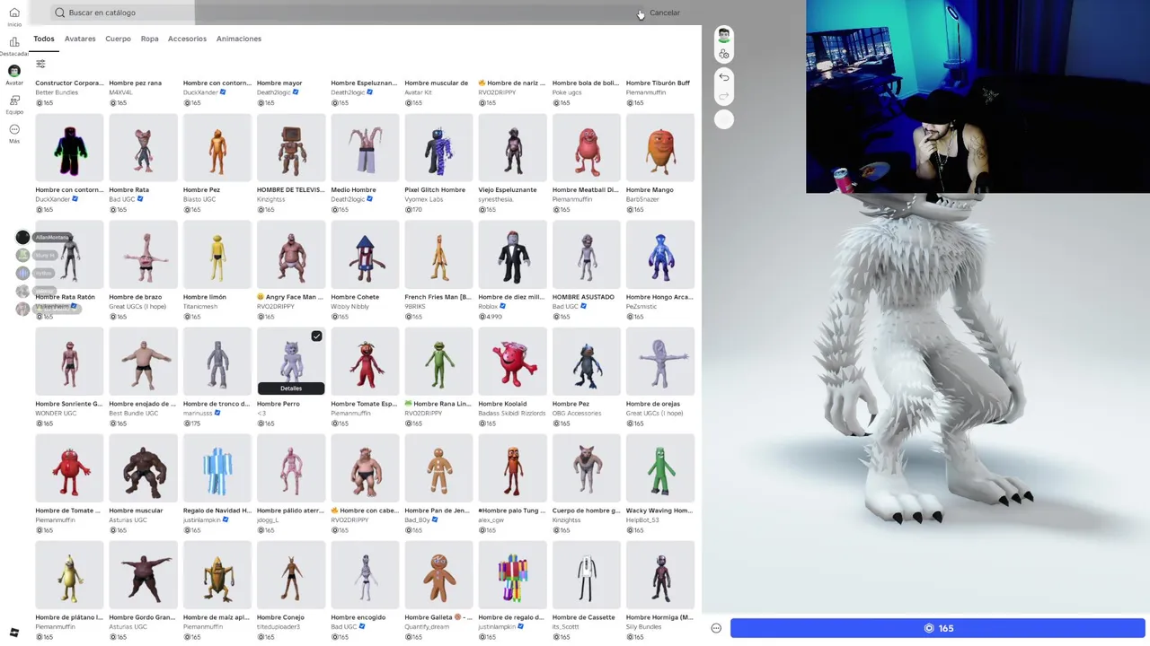Select the HOMBRE DE TELEVIS thumbnail
The width and height of the screenshot is (1150, 646).
coord(291,147)
